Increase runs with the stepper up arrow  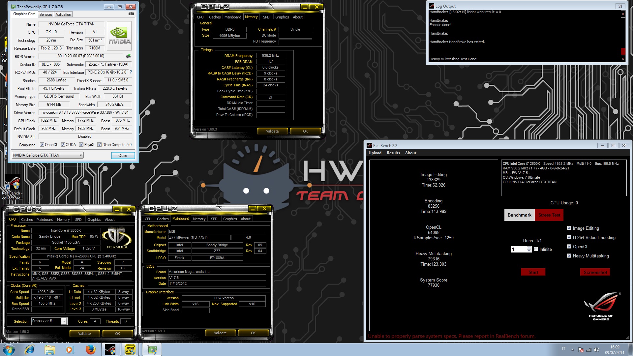point(529,248)
